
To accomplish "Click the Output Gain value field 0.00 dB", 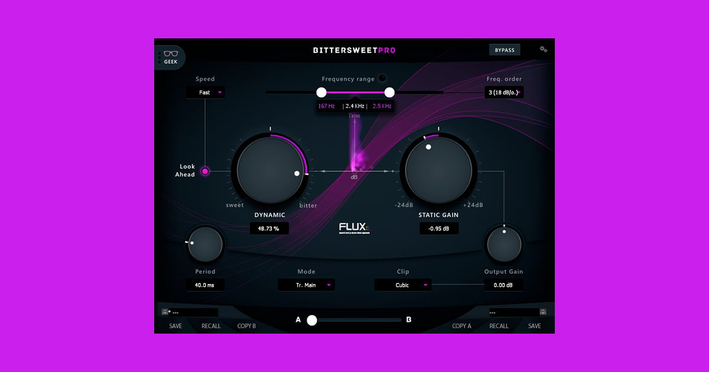I will point(504,285).
